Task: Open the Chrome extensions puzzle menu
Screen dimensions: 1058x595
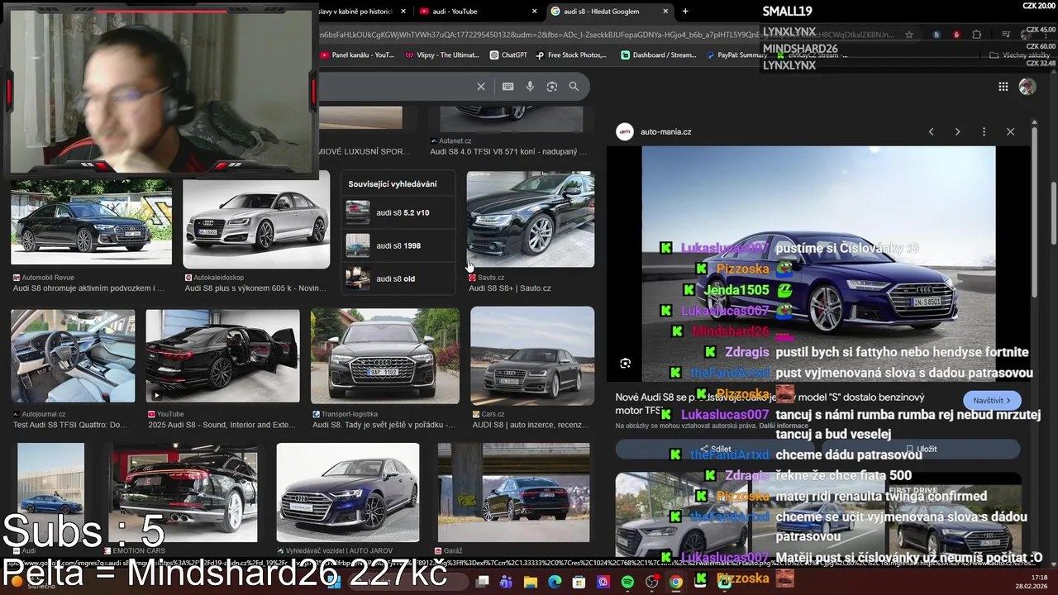Action: (x=977, y=35)
